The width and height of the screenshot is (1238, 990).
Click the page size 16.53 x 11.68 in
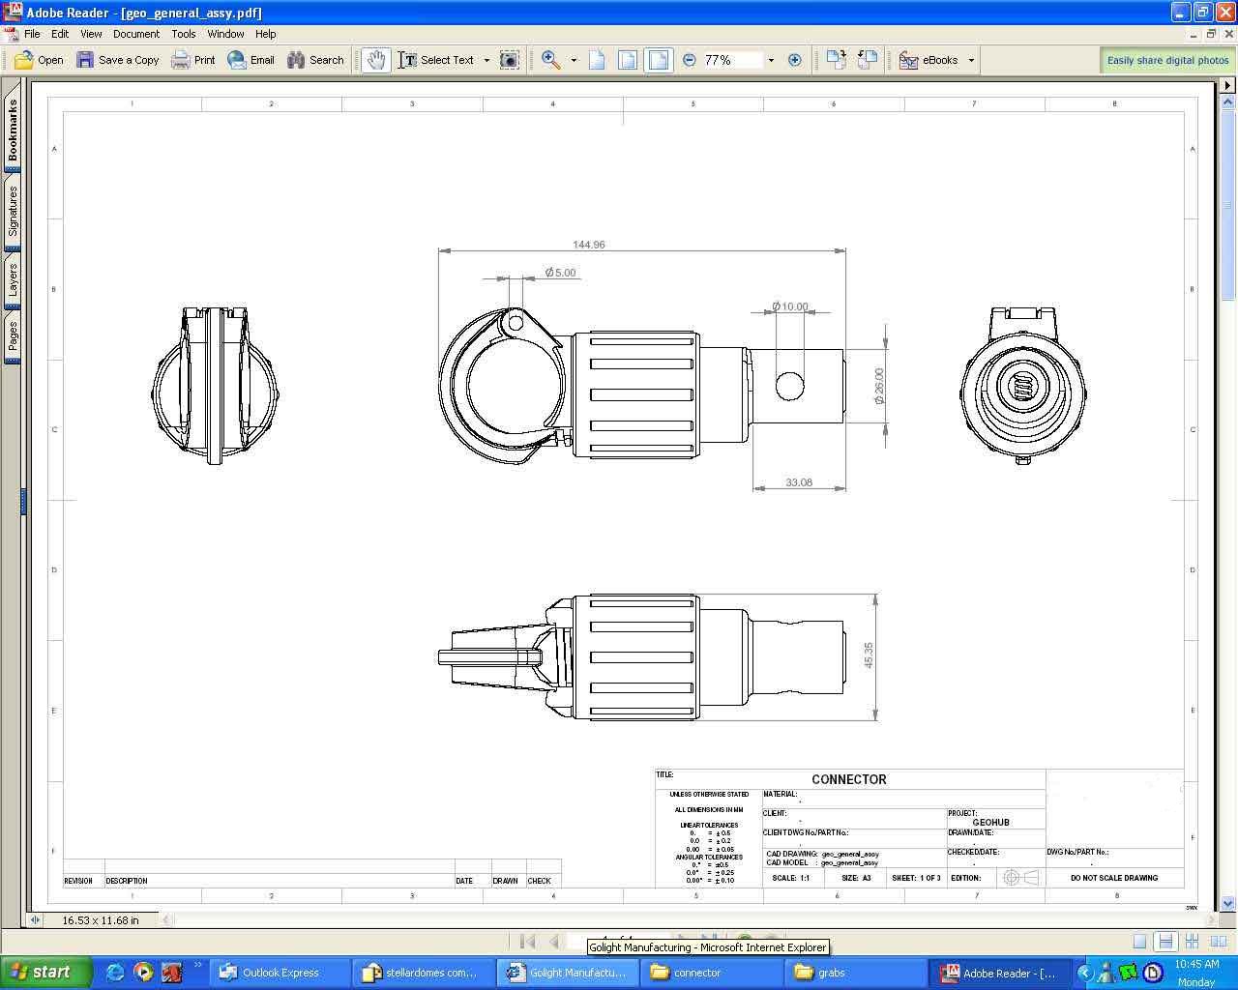click(x=101, y=920)
